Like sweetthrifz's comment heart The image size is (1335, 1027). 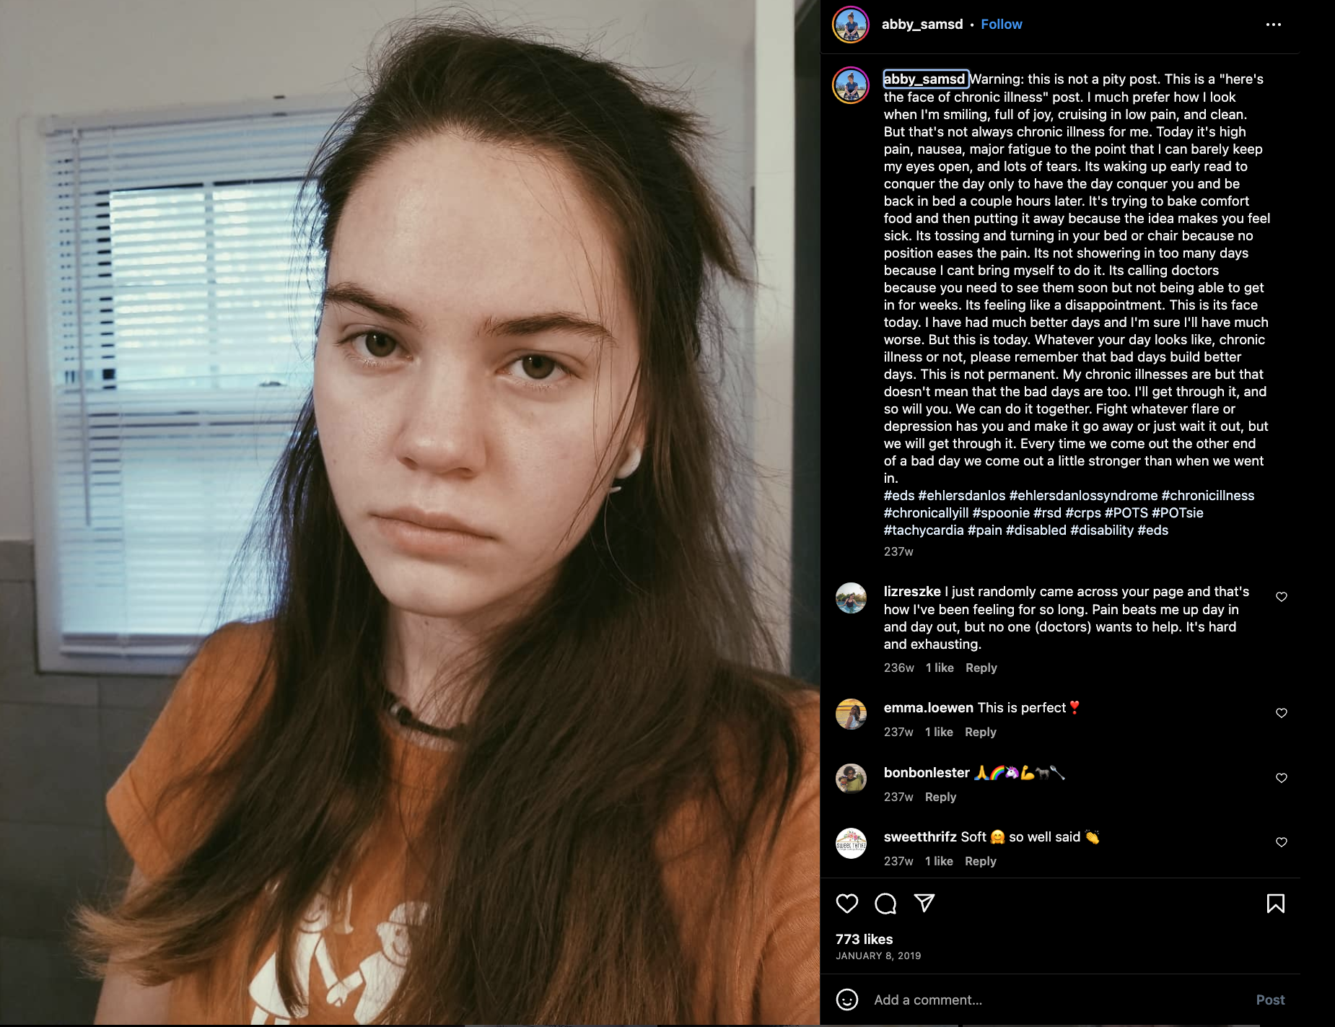click(x=1282, y=842)
